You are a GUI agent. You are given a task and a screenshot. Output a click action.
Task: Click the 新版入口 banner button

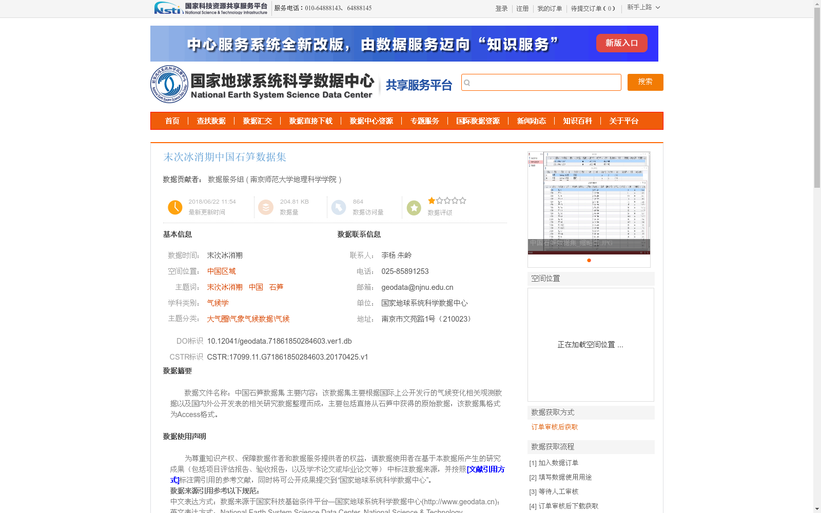(621, 43)
